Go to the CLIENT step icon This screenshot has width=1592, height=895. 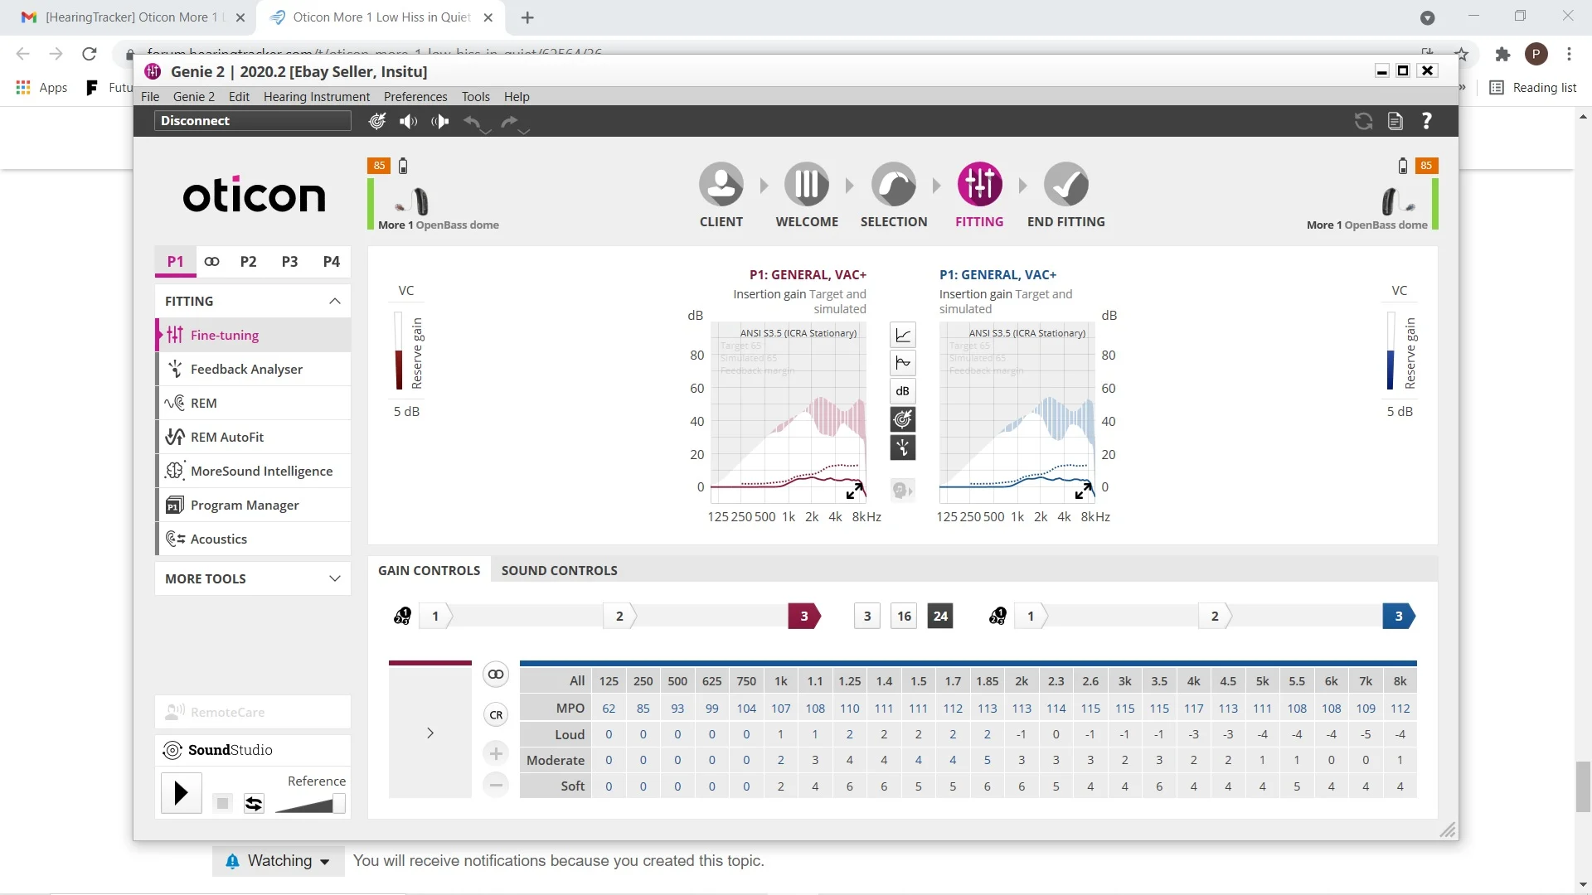click(x=721, y=184)
